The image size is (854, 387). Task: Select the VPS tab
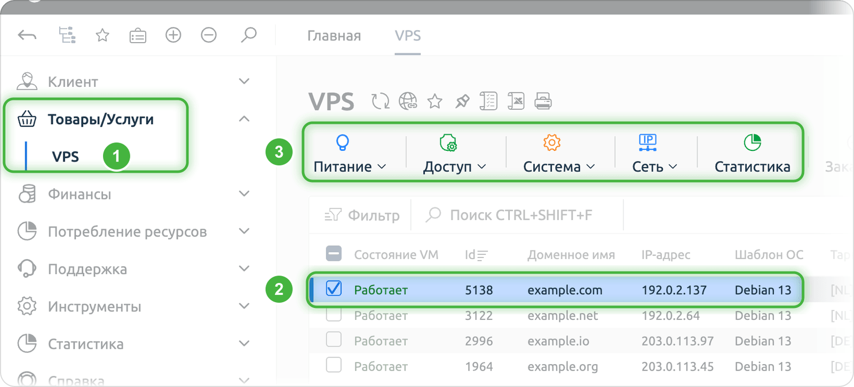[408, 36]
